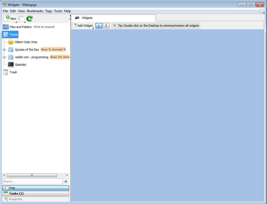This screenshot has height=204, width=267.
Task: Select the Feeds tree node
Action: click(10, 34)
